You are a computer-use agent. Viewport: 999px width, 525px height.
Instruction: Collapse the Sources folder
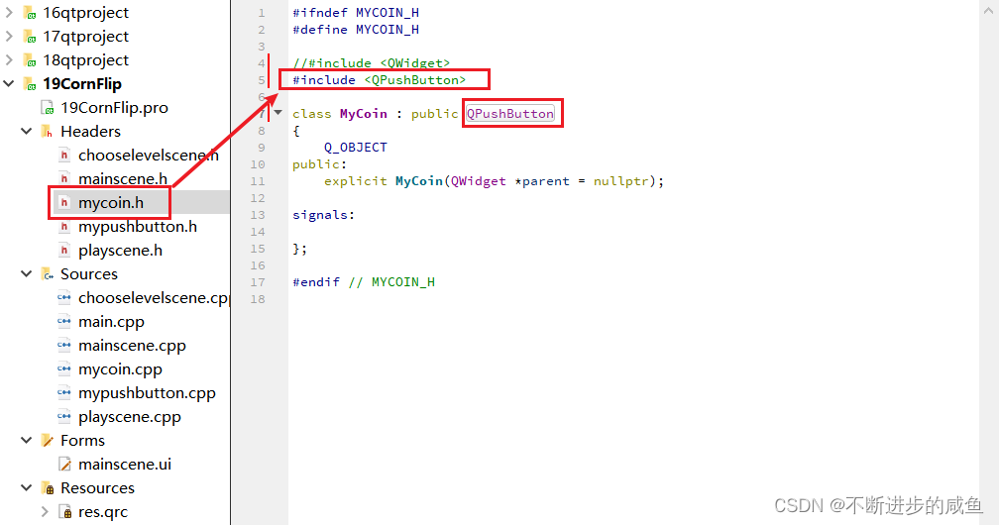tap(26, 274)
